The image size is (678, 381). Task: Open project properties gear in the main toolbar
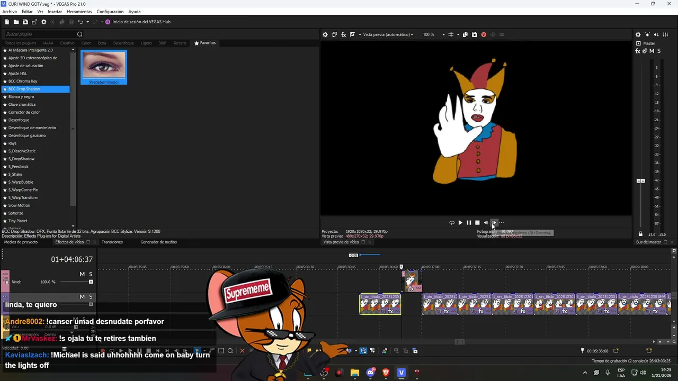pyautogui.click(x=44, y=22)
